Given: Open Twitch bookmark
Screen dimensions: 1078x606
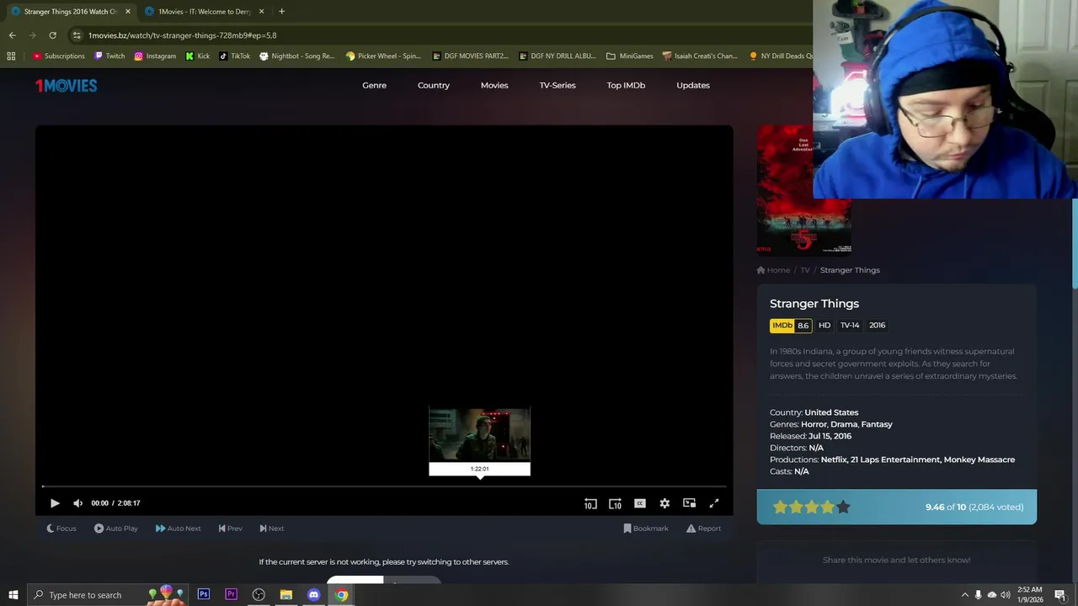Looking at the screenshot, I should (109, 56).
